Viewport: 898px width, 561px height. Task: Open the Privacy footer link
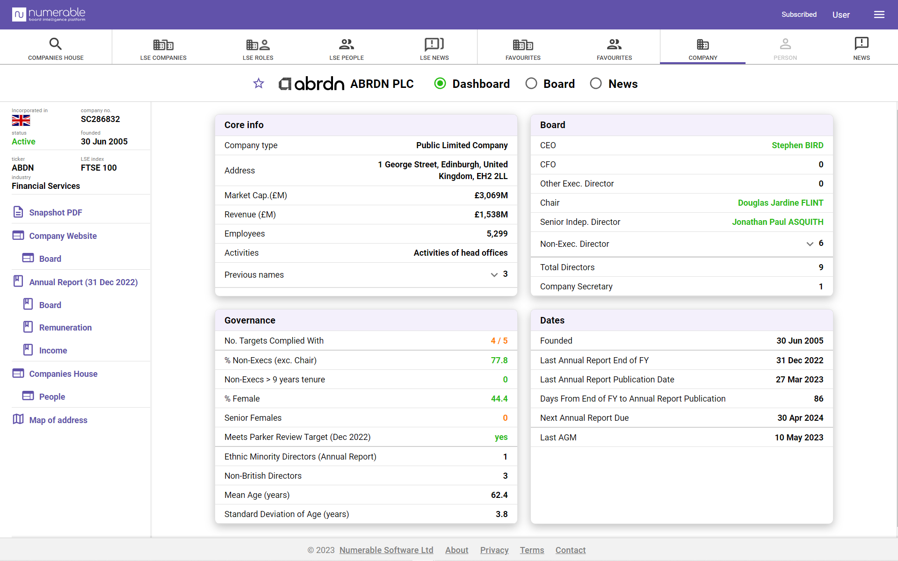tap(494, 550)
